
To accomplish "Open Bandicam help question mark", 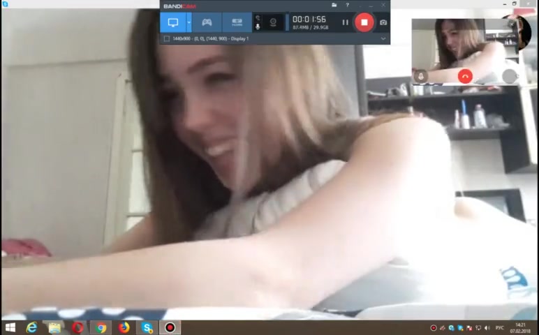I will pyautogui.click(x=347, y=6).
